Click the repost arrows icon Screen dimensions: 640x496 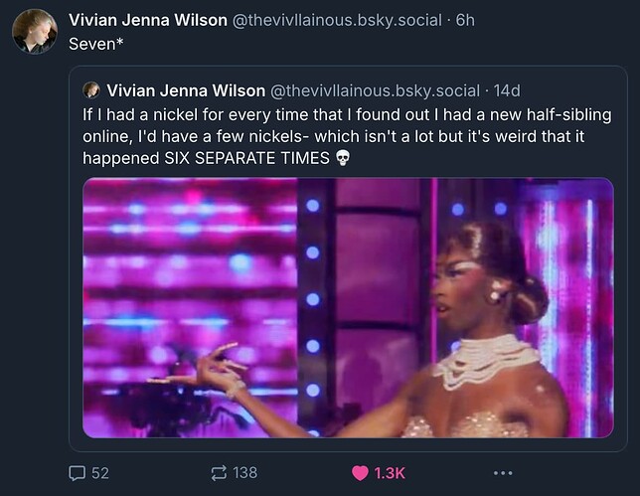(x=220, y=473)
